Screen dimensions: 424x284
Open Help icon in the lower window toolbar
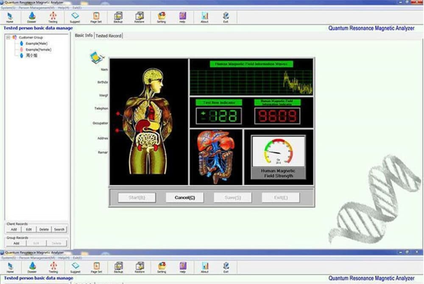(183, 267)
